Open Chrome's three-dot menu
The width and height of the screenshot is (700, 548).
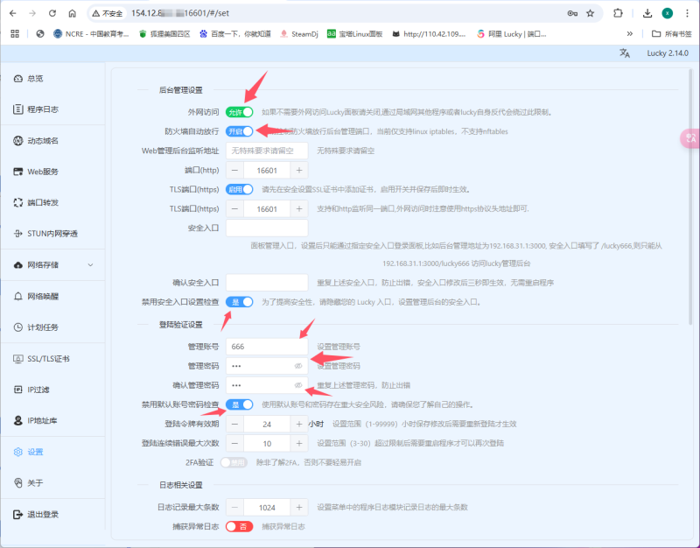pos(688,14)
